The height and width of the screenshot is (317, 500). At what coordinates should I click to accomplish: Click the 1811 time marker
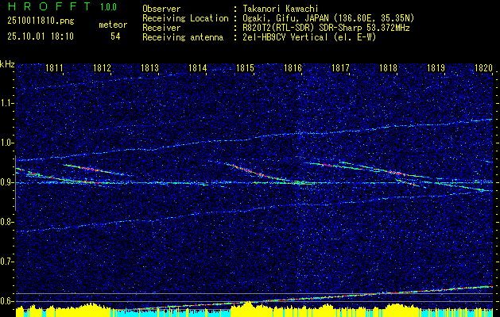coord(56,69)
